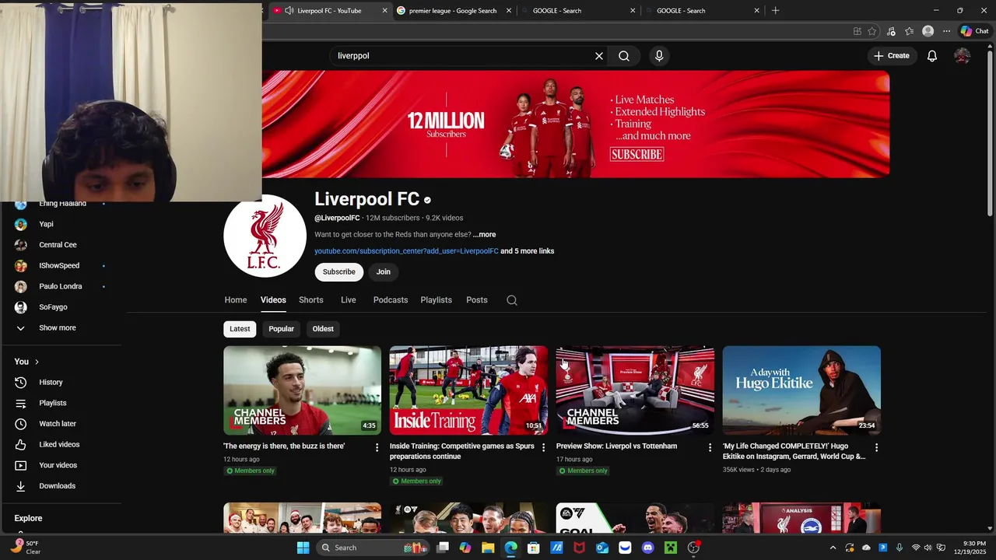Select Latest sort chip
996x560 pixels.
click(x=240, y=329)
